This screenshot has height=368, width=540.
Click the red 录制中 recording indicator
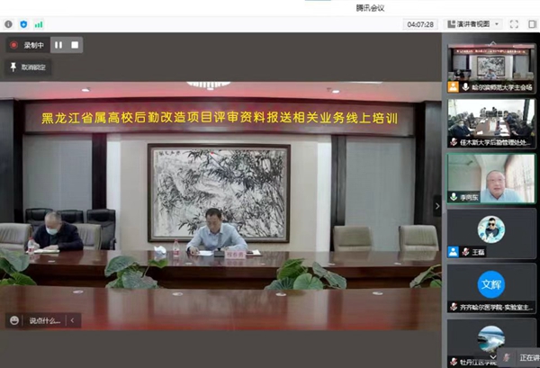point(27,44)
